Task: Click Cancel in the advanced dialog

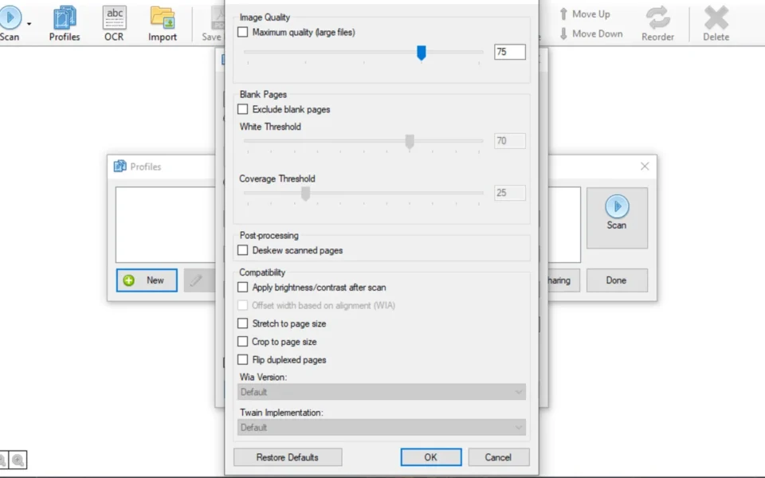Action: (498, 457)
